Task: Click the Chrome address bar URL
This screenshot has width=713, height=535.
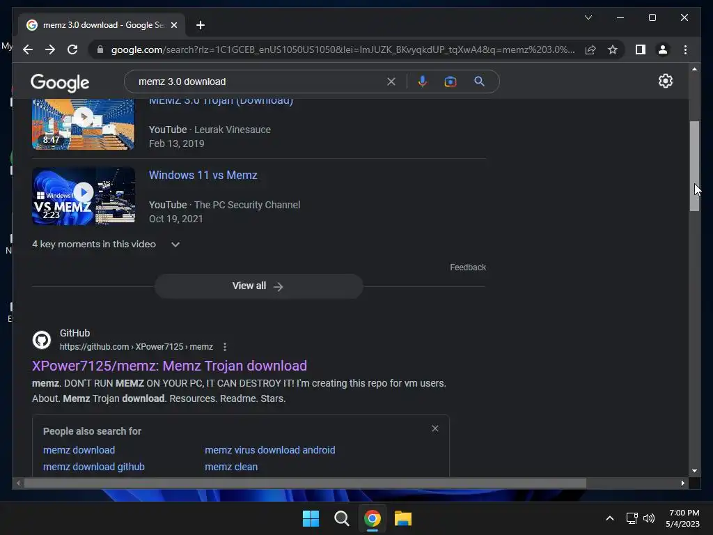Action: tap(343, 49)
